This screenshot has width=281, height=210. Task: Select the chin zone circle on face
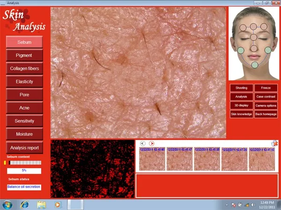(x=254, y=65)
